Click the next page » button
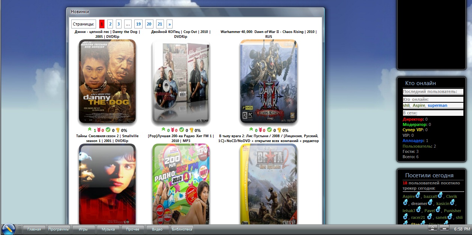The width and height of the screenshot is (472, 235). pyautogui.click(x=170, y=24)
